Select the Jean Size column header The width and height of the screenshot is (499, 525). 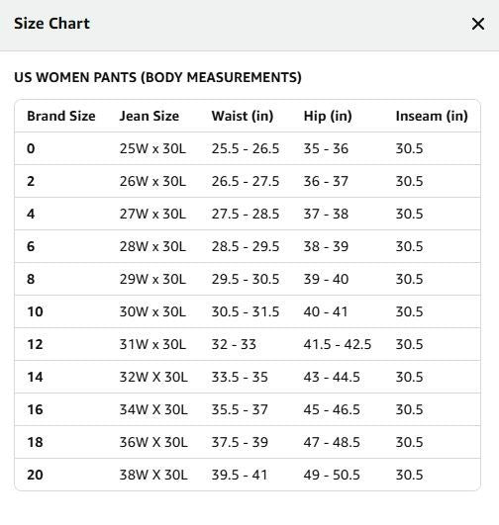150,117
